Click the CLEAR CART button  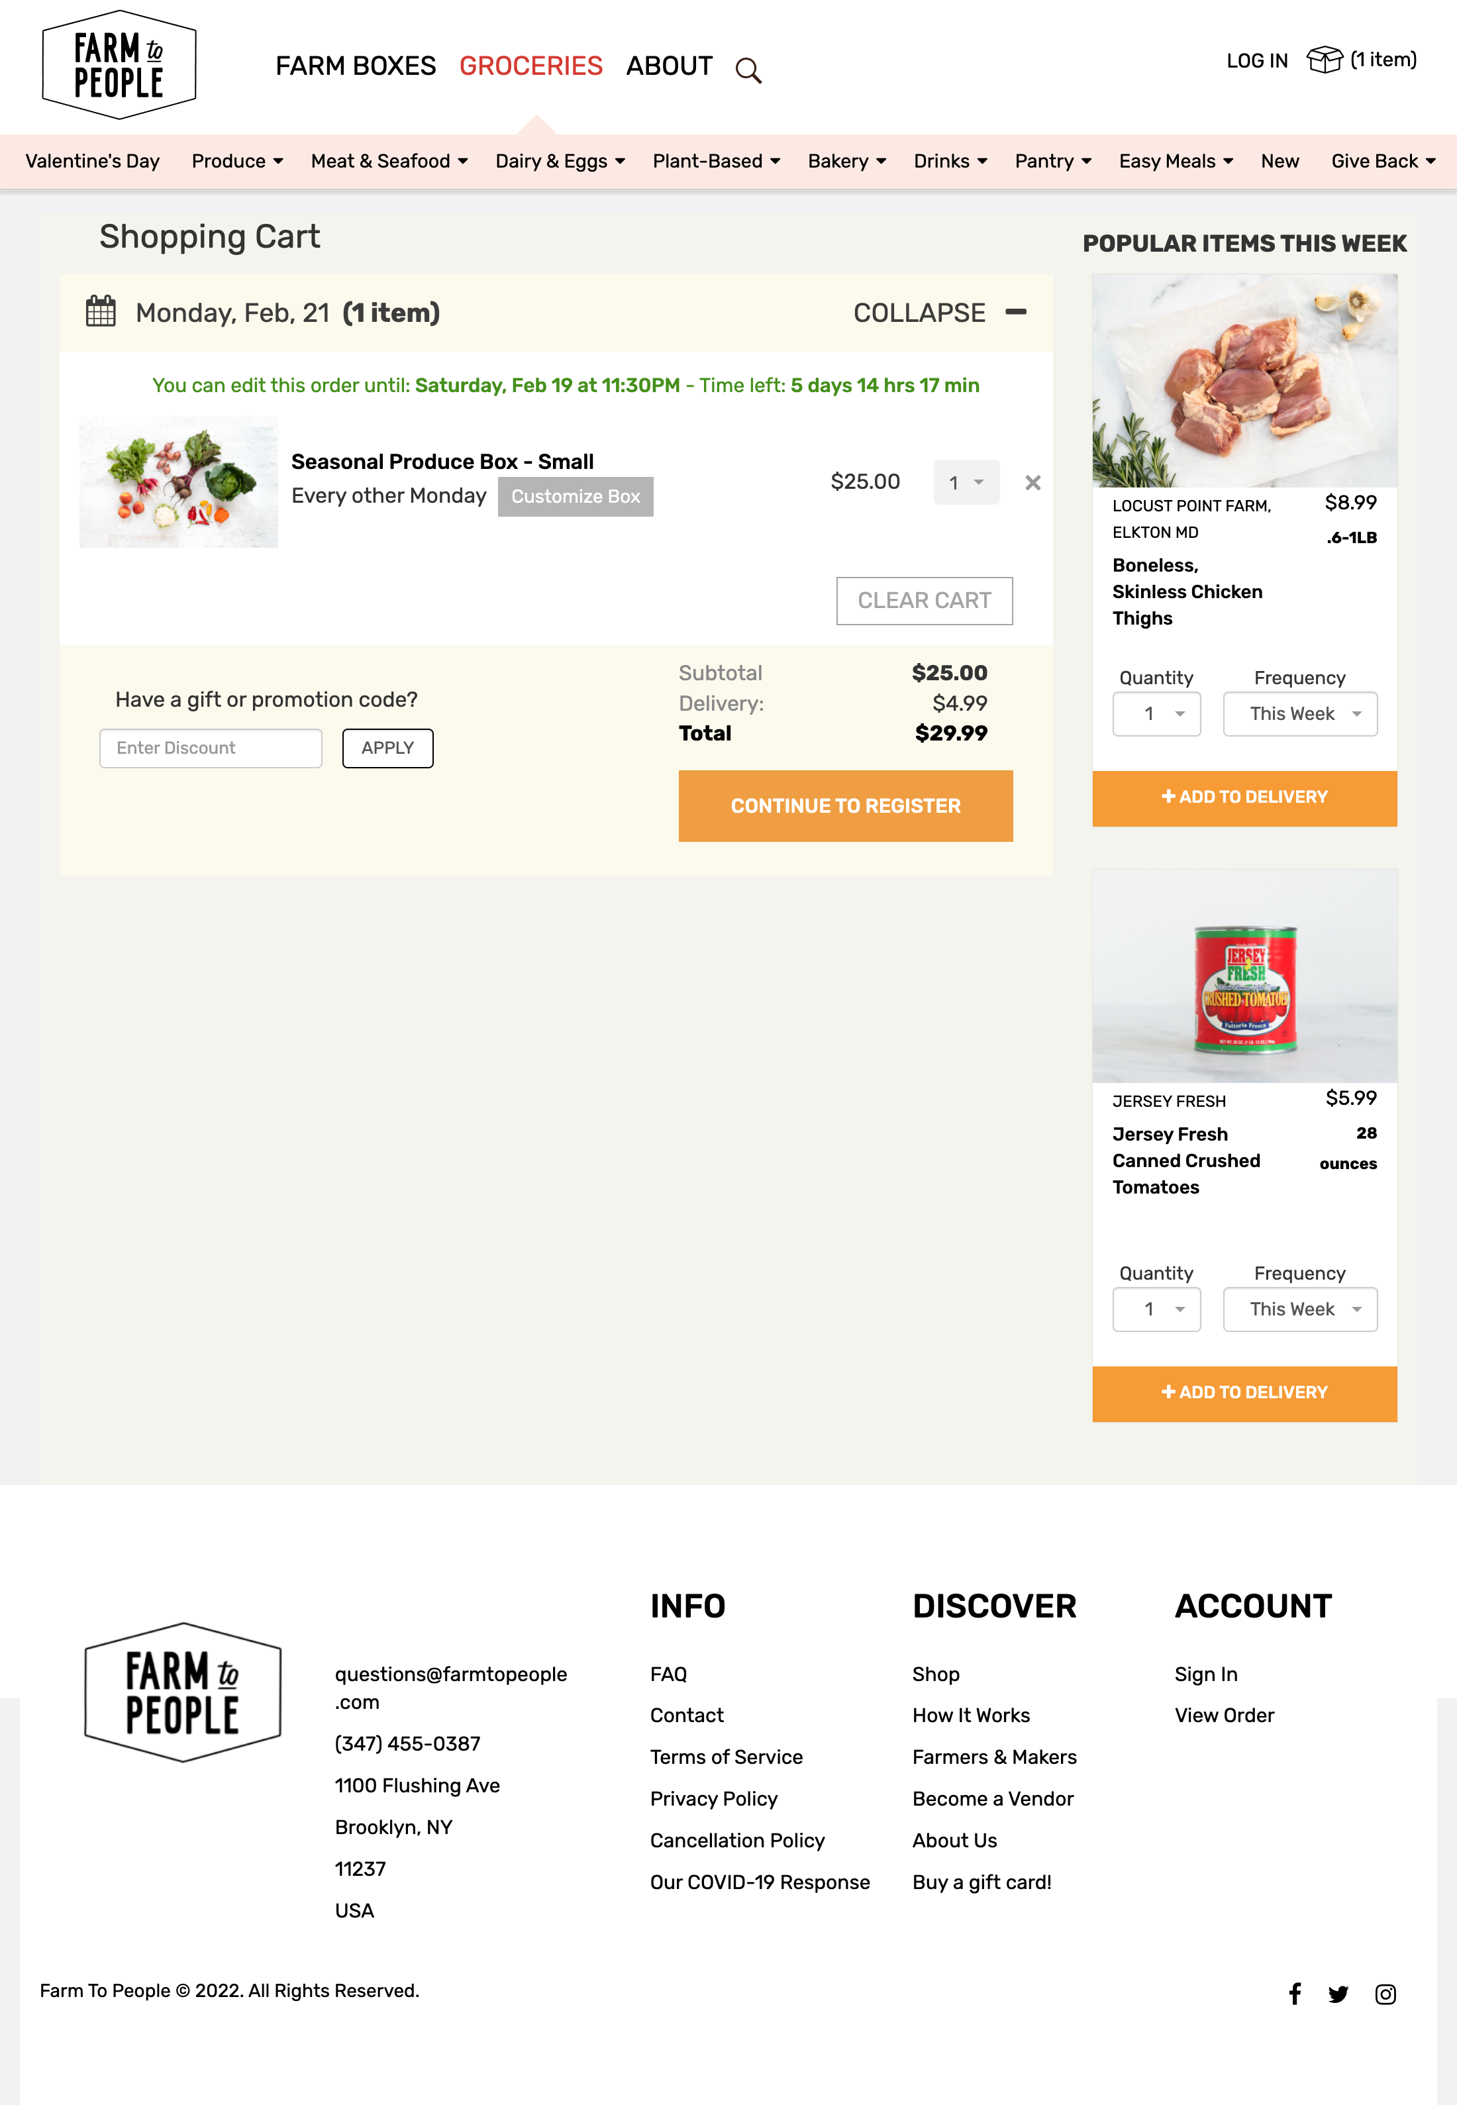tap(924, 601)
